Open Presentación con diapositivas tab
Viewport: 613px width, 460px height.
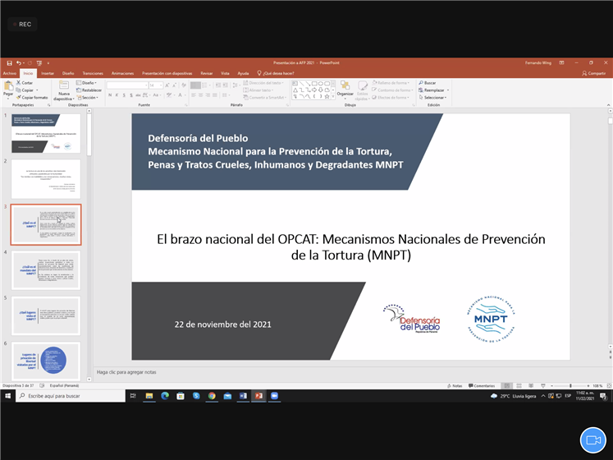[167, 73]
